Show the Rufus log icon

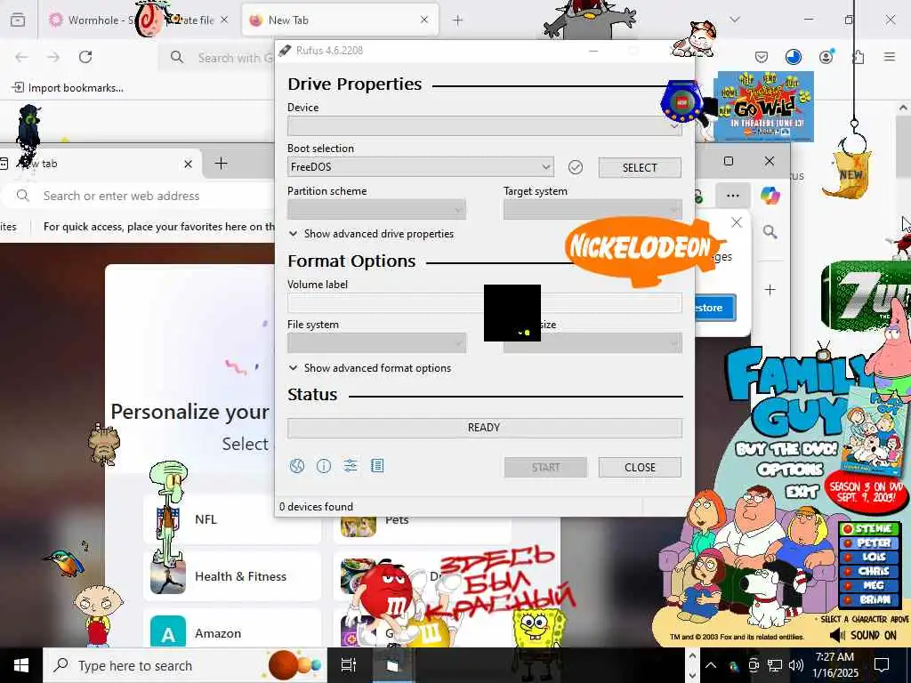[x=377, y=466]
